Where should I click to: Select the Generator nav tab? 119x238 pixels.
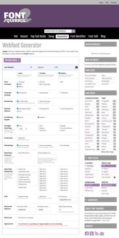62,37
